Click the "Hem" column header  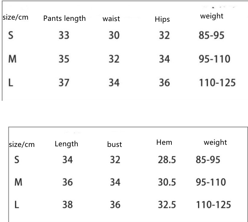164,142
